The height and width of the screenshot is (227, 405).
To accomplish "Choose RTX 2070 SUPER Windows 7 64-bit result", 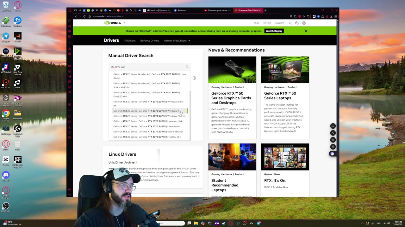I will click(x=150, y=116).
